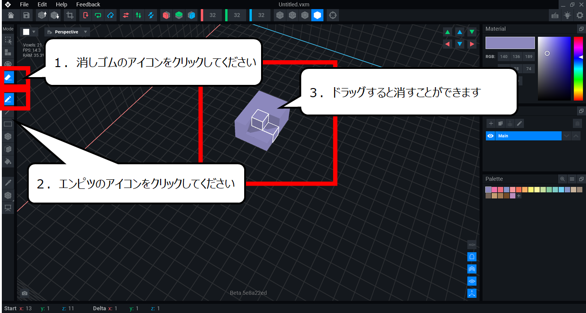Open the File menu
586x313 pixels.
[24, 5]
